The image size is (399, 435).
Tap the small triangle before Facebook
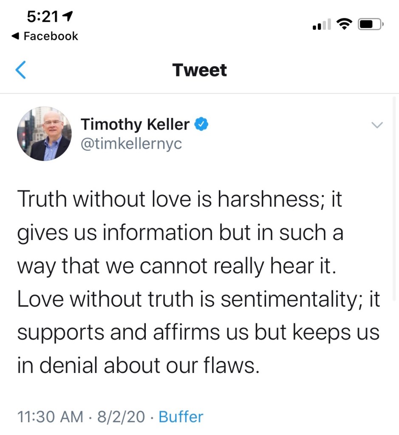[x=16, y=37]
